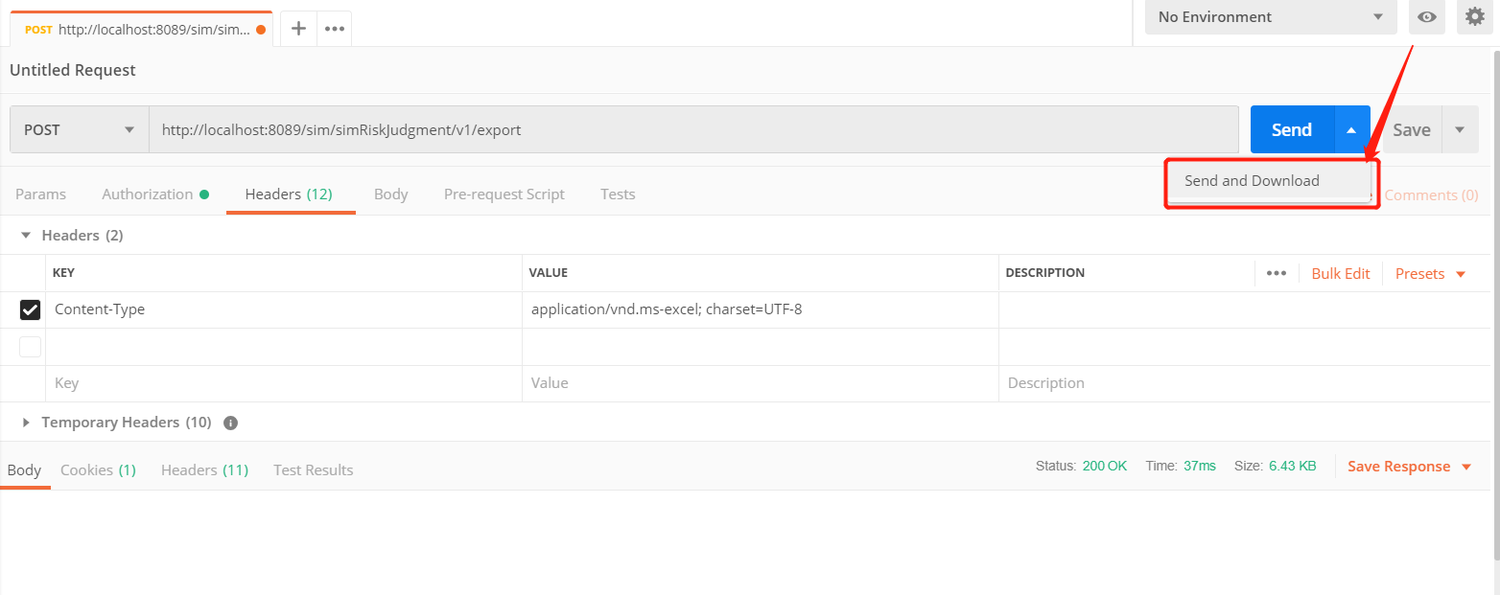Click the Temporary Headers info icon

pyautogui.click(x=230, y=423)
